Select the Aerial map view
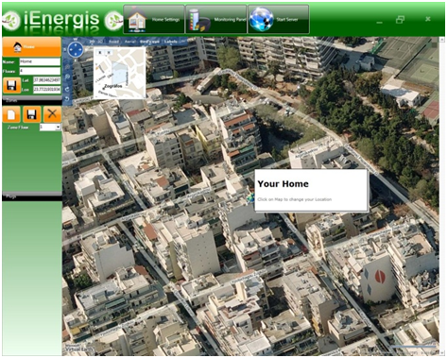Viewport: 447px width, 358px height. (x=129, y=42)
